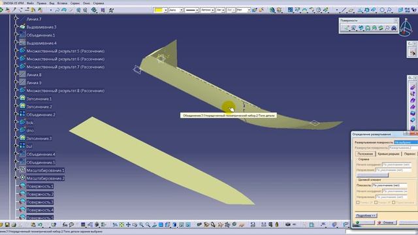Click the help question-mark pointer icon
Screen dimensions: 418x235
coord(54,225)
